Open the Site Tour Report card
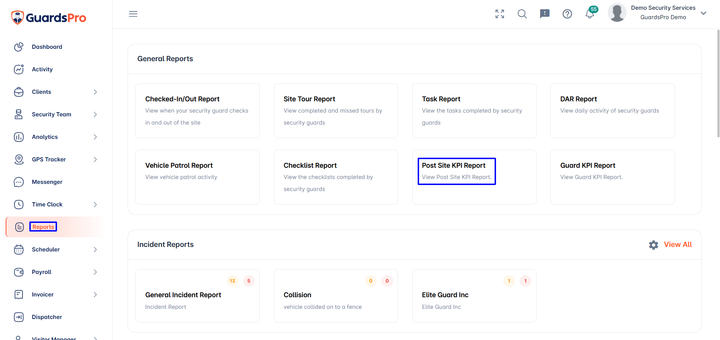The width and height of the screenshot is (720, 340). [x=336, y=111]
